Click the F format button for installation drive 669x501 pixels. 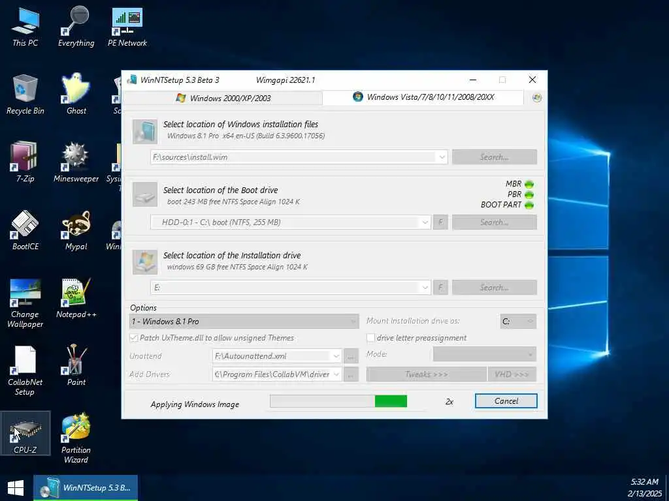click(x=441, y=288)
